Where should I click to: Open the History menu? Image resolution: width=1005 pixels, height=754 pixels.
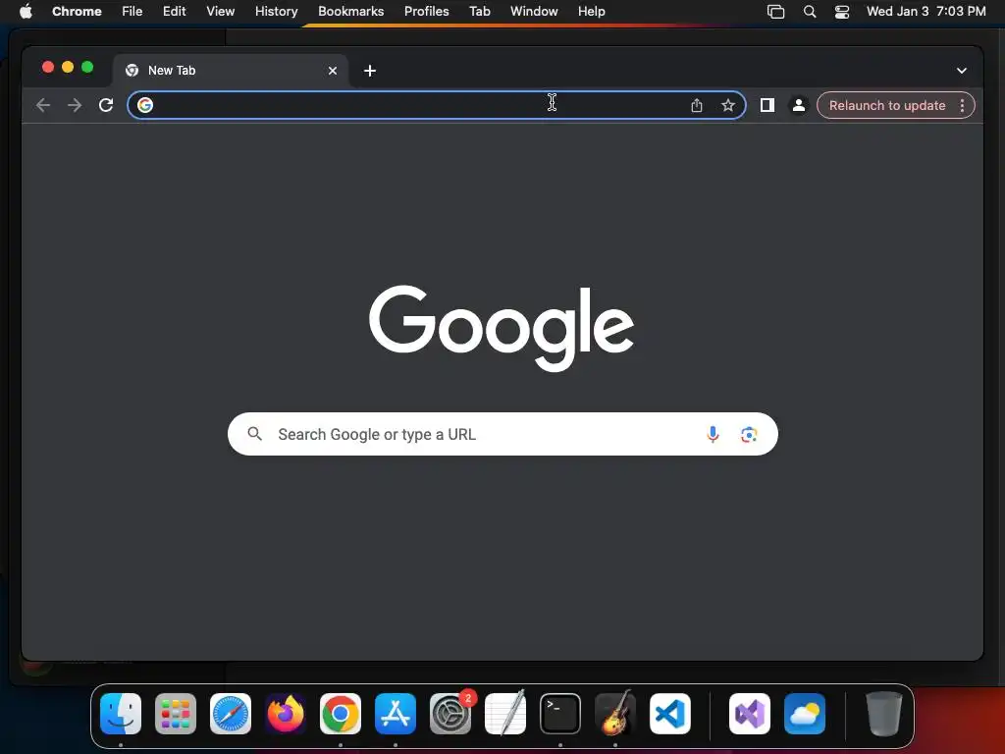coord(276,11)
